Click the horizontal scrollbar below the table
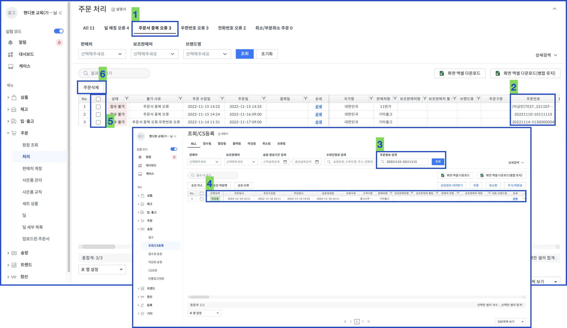This screenshot has height=328, width=567. click(x=99, y=247)
